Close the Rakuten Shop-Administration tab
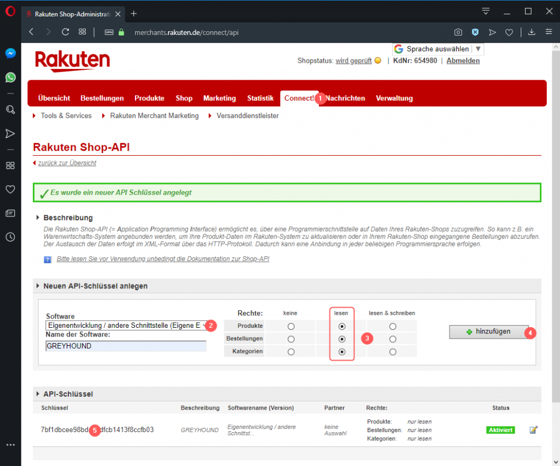This screenshot has height=466, width=560. click(x=118, y=14)
